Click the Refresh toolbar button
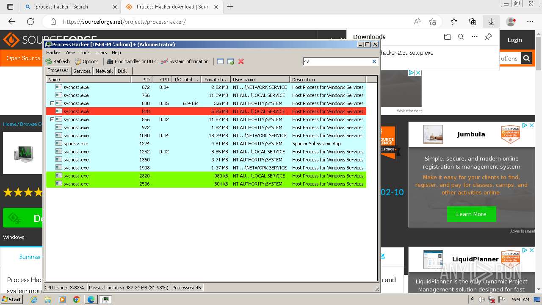This screenshot has height=305, width=542. (x=58, y=61)
